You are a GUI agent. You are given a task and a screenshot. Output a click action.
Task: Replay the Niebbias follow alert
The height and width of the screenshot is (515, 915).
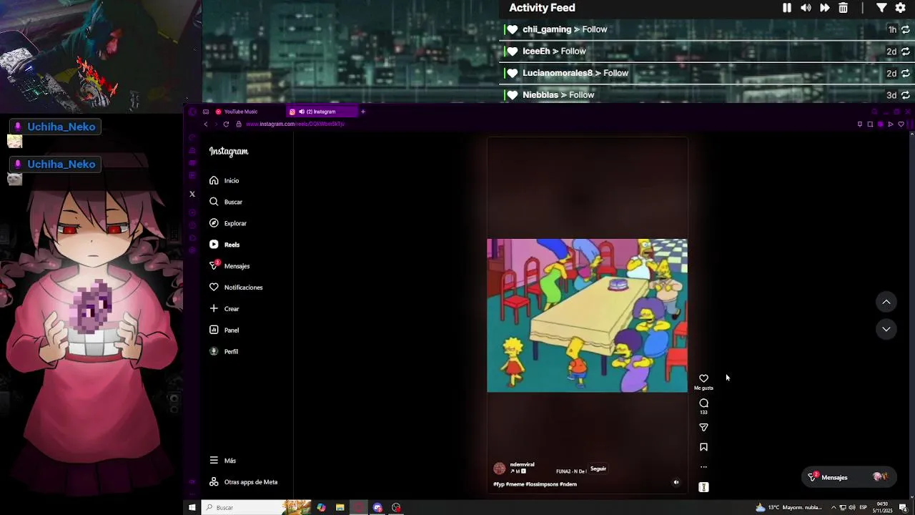[905, 95]
